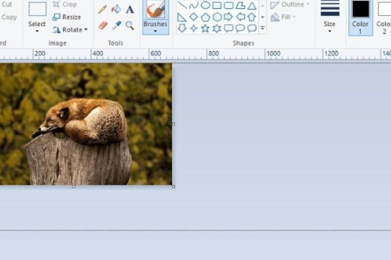Screen dimensions: 391x260
Task: Open the Select dropdown arrow
Action: (37, 31)
